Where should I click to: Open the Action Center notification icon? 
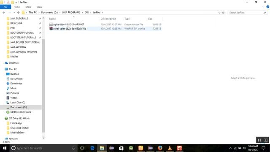click(x=263, y=148)
